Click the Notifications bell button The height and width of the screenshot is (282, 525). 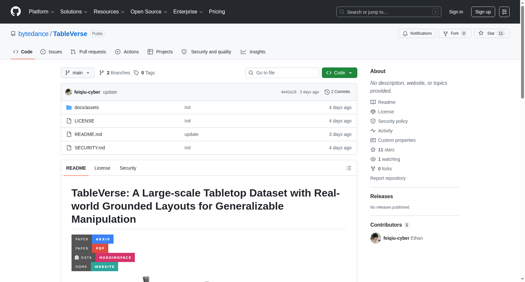417,33
